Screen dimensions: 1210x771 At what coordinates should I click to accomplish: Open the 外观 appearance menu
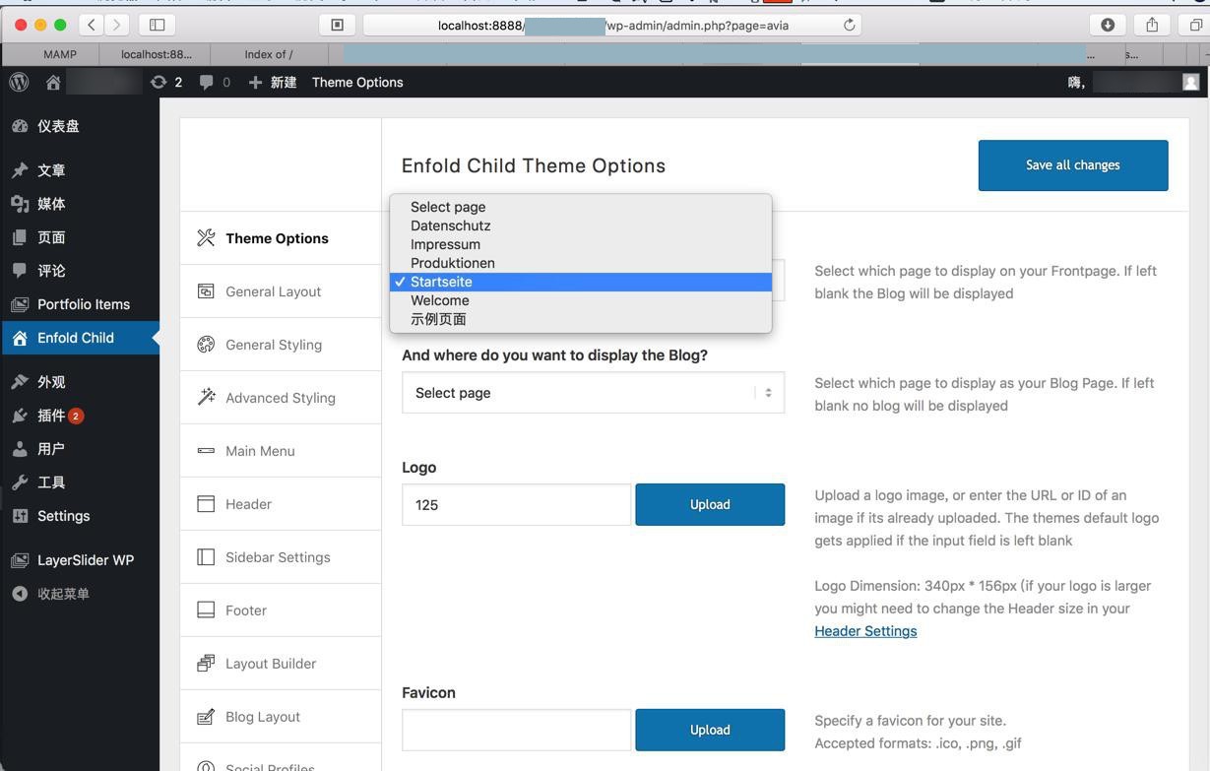[80, 382]
